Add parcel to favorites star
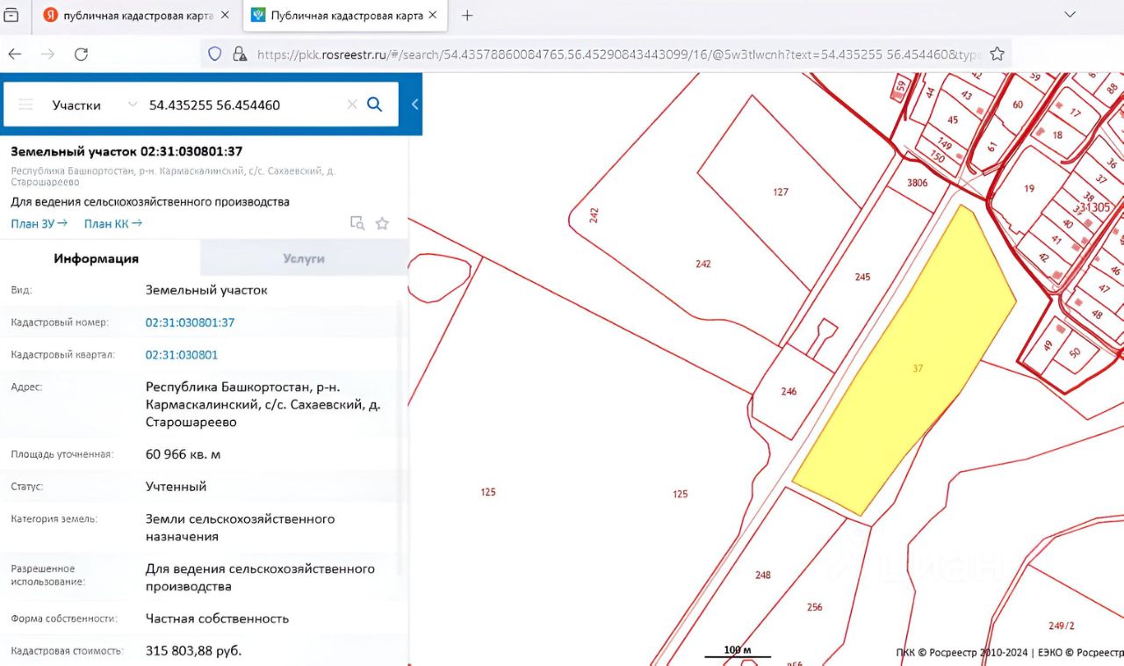This screenshot has width=1124, height=666. [382, 223]
